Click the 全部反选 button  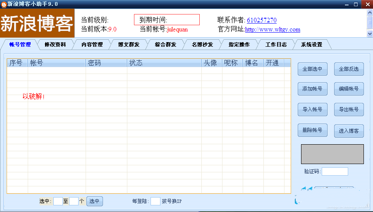(x=349, y=69)
